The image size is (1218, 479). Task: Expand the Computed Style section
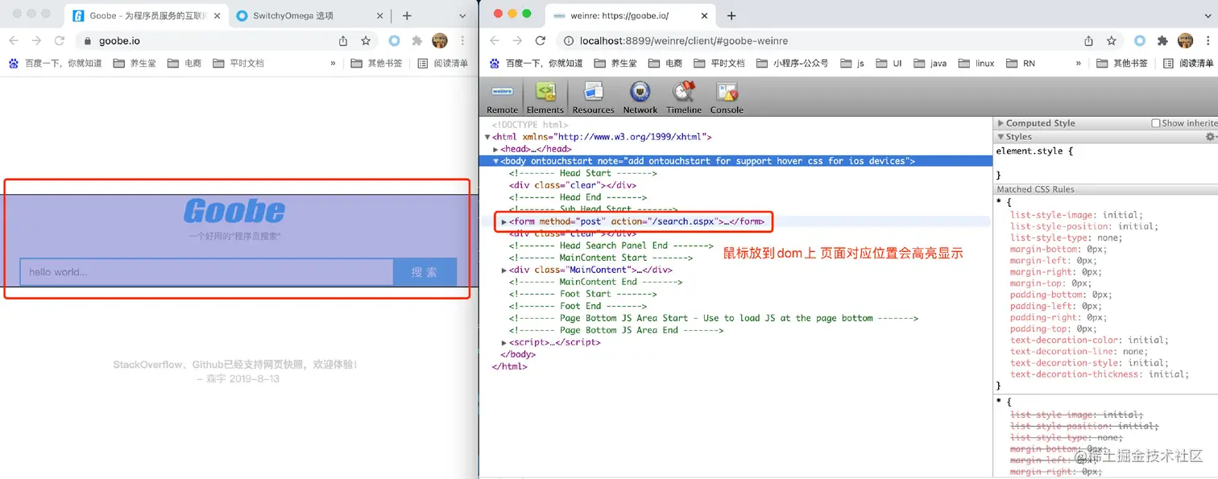(x=1000, y=123)
